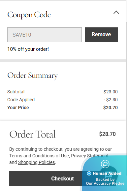Remove the applied SAVE10 coupon
Screen dimensions: 127x191
tap(101, 35)
